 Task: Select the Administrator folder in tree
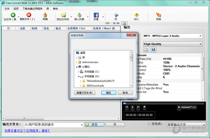pyautogui.click(x=90, y=62)
